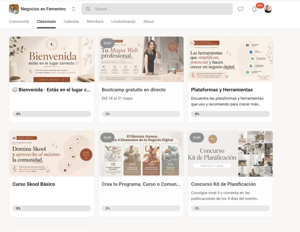Click Plataformas y Herramientas progress bar
The image size is (300, 232).
[x=230, y=114]
